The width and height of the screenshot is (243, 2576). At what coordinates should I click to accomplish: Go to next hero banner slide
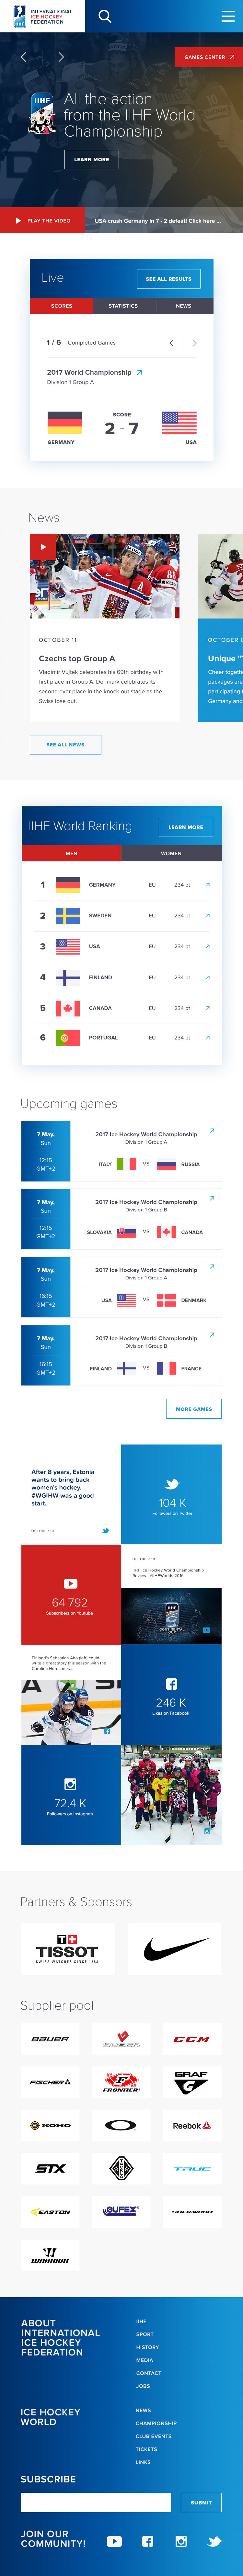pyautogui.click(x=61, y=57)
